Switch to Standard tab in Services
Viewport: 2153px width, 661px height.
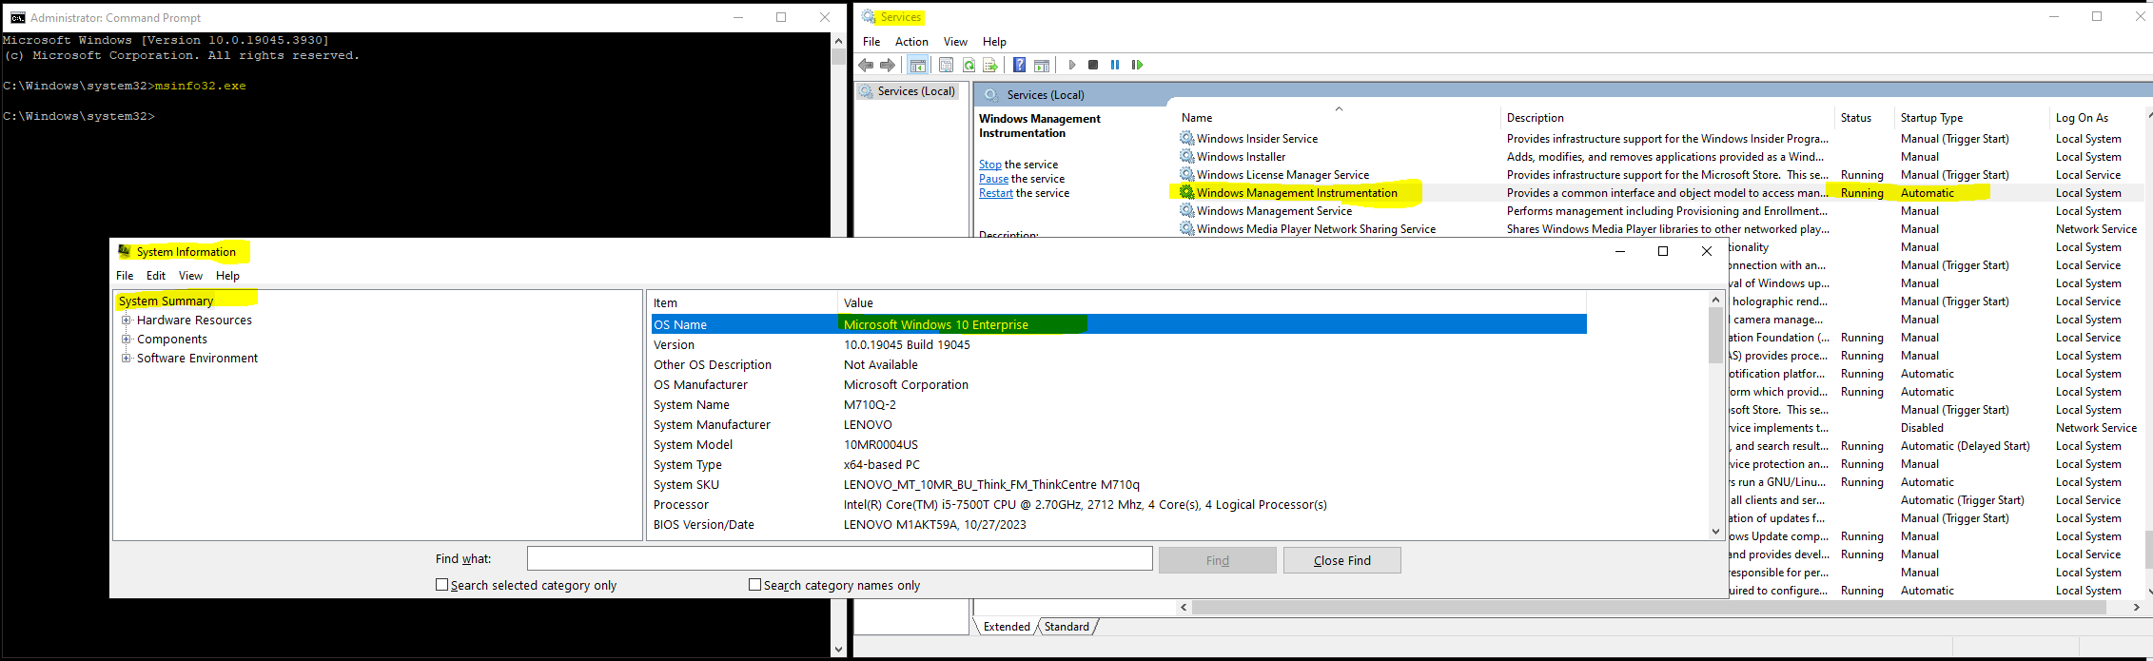coord(1067,627)
